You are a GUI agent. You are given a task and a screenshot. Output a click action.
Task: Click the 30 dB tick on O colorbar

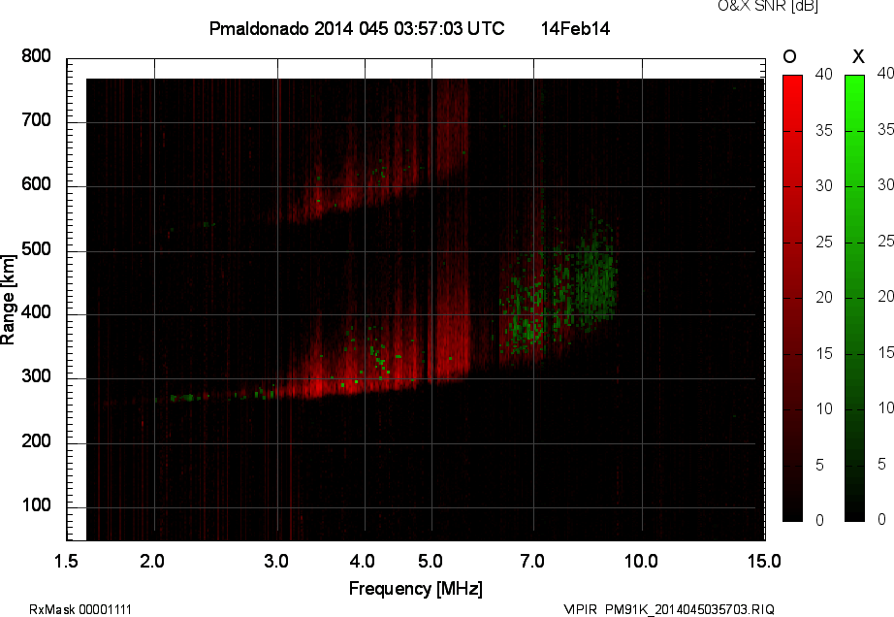coord(824,186)
